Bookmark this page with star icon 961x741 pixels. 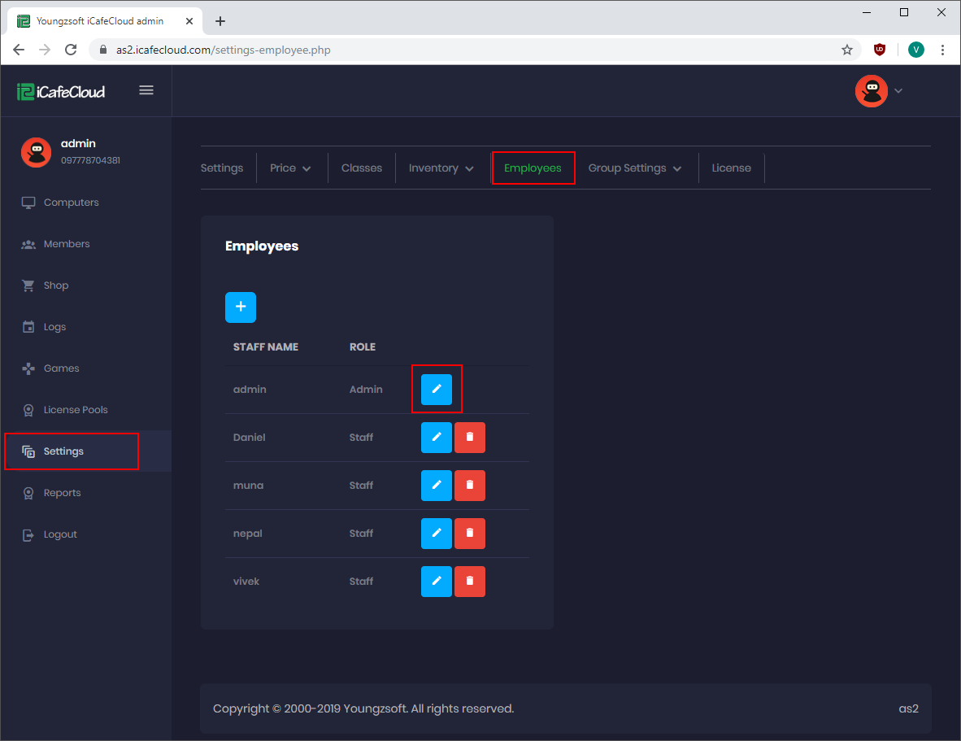847,50
